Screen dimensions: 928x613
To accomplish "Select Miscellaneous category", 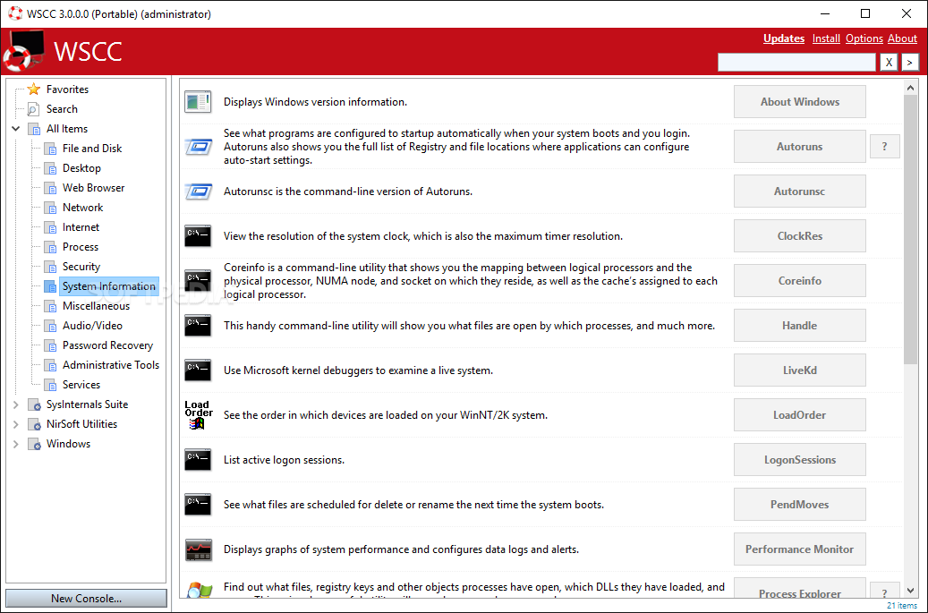I will coord(96,306).
